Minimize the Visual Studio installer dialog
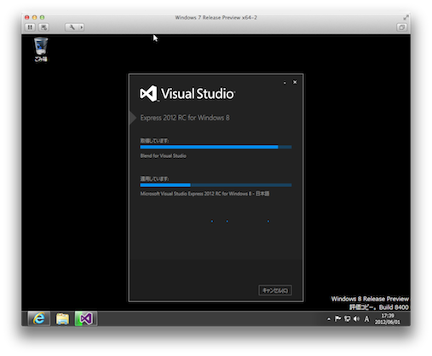This screenshot has height=356, width=432. pos(285,83)
